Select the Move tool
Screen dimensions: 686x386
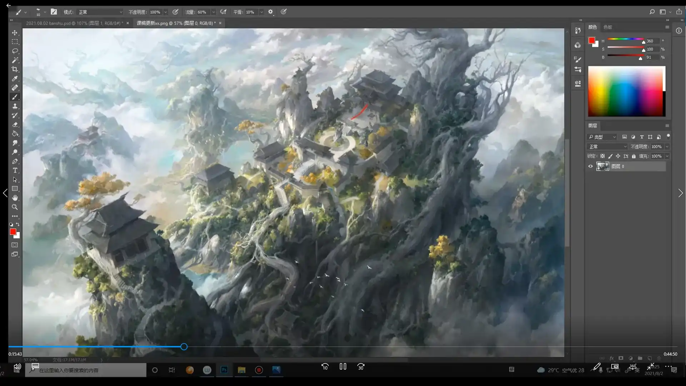15,33
